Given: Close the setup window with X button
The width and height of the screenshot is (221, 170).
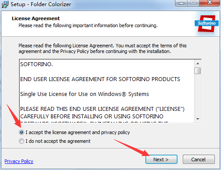Looking at the screenshot, I should (x=210, y=3).
